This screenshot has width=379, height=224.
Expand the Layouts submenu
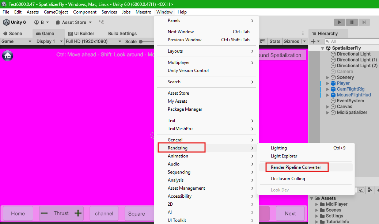tap(206, 51)
